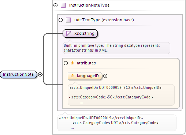186x135 pixels.
Task: Click the udt:TextType (extension base) label
Action: click(104, 20)
